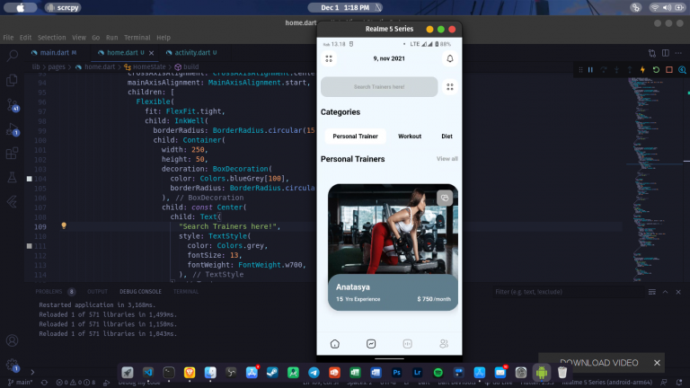The height and width of the screenshot is (388, 690).
Task: Open the Selection menu
Action: 51,38
